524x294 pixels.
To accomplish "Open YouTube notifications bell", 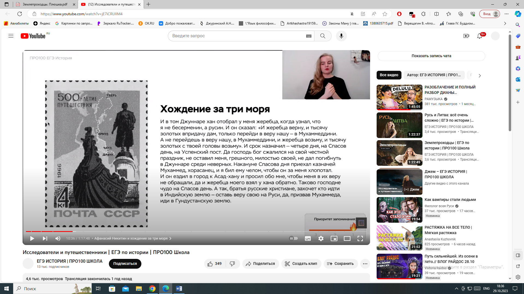I will tap(480, 36).
